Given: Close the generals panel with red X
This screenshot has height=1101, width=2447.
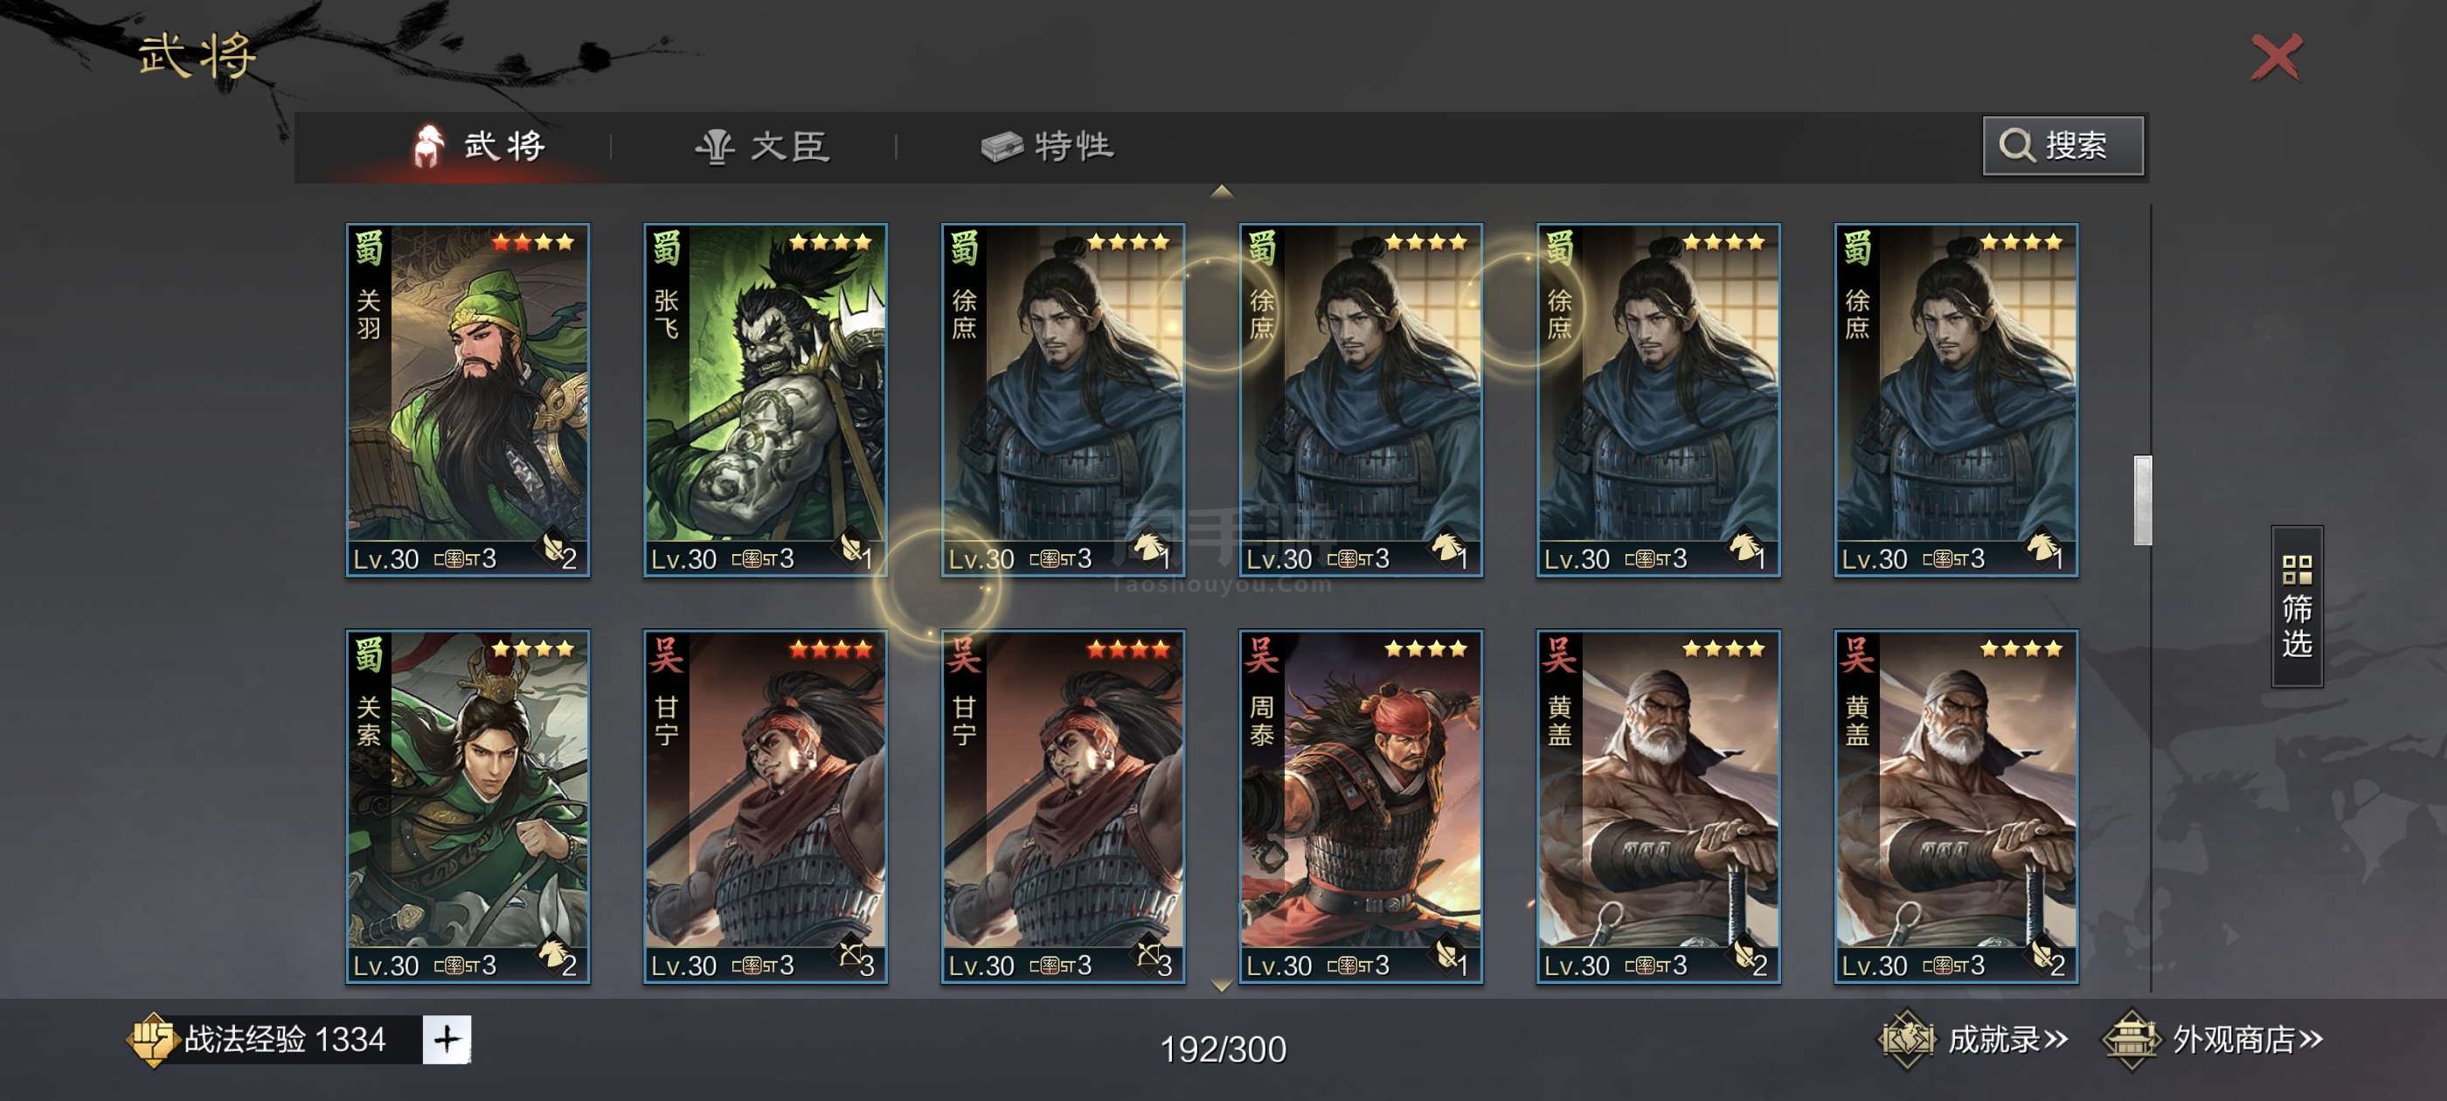Looking at the screenshot, I should click(2276, 58).
